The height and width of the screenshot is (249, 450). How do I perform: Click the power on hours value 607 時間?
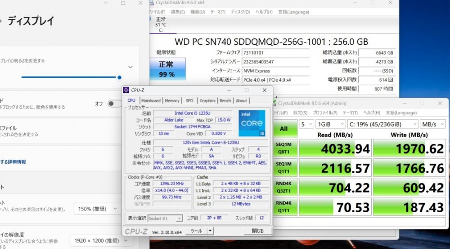pos(377,89)
